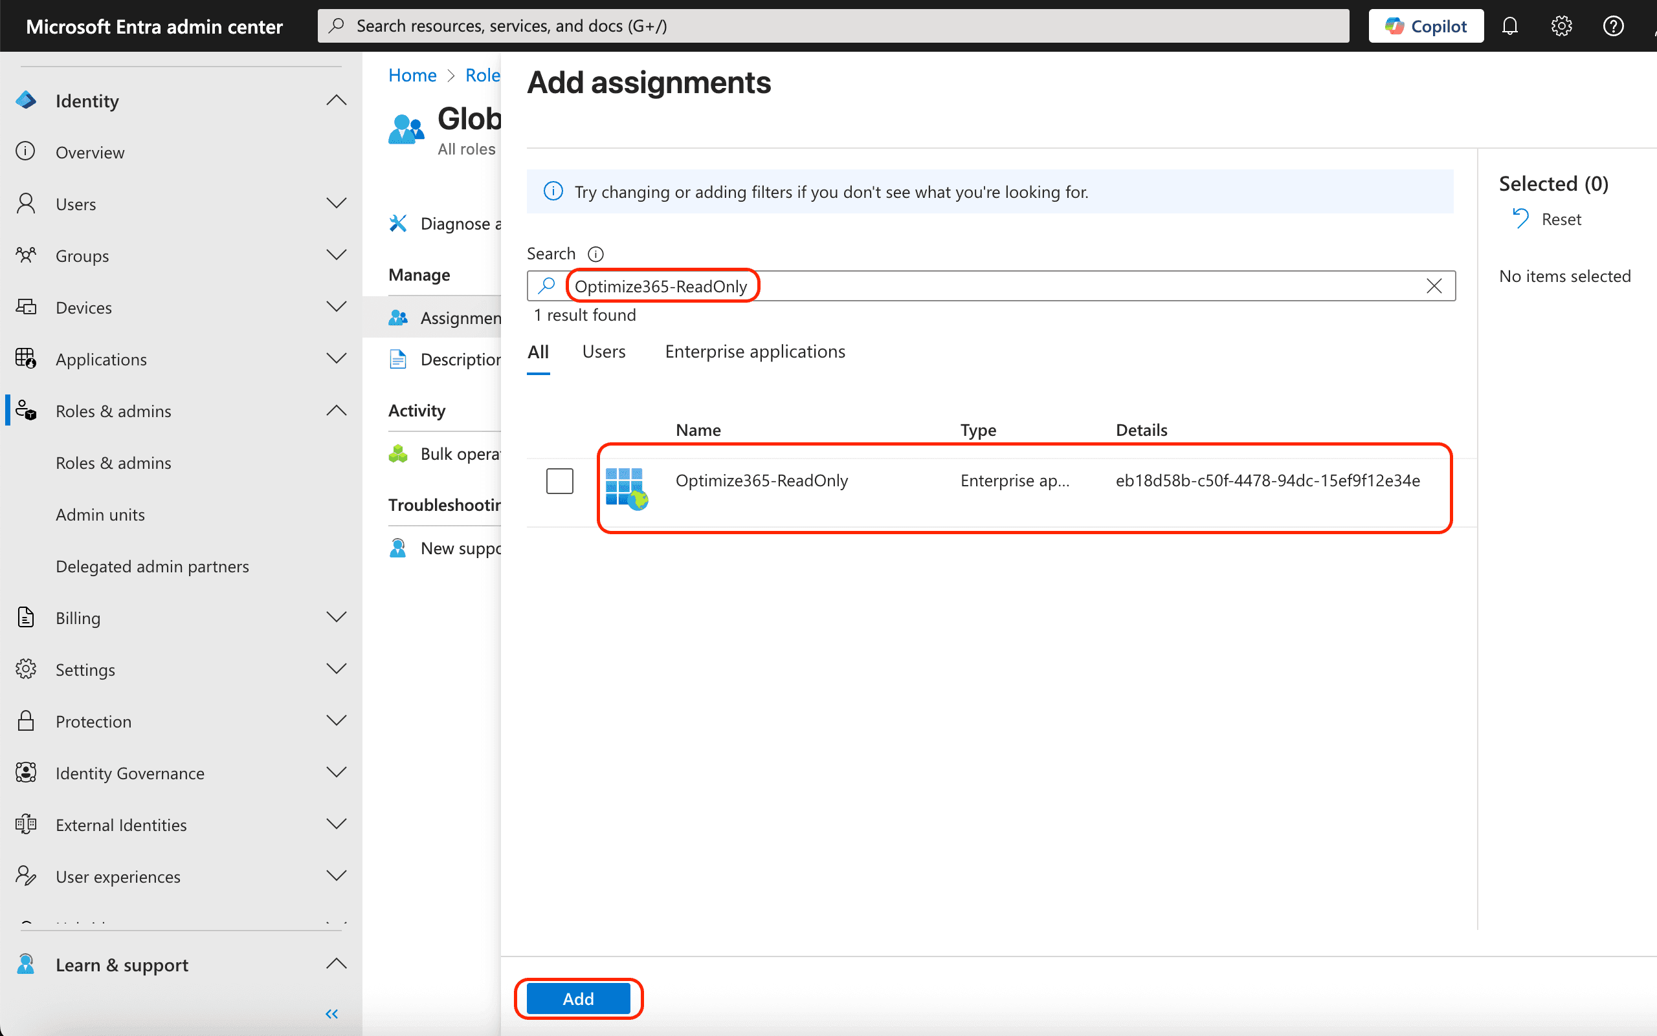Expand the Applications section chevron
1657x1036 pixels.
coord(337,358)
